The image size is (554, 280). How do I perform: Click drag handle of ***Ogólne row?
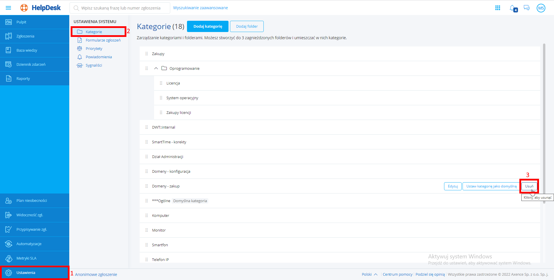(x=147, y=201)
